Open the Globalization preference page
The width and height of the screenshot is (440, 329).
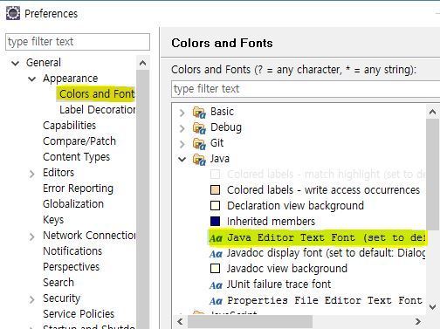click(73, 204)
